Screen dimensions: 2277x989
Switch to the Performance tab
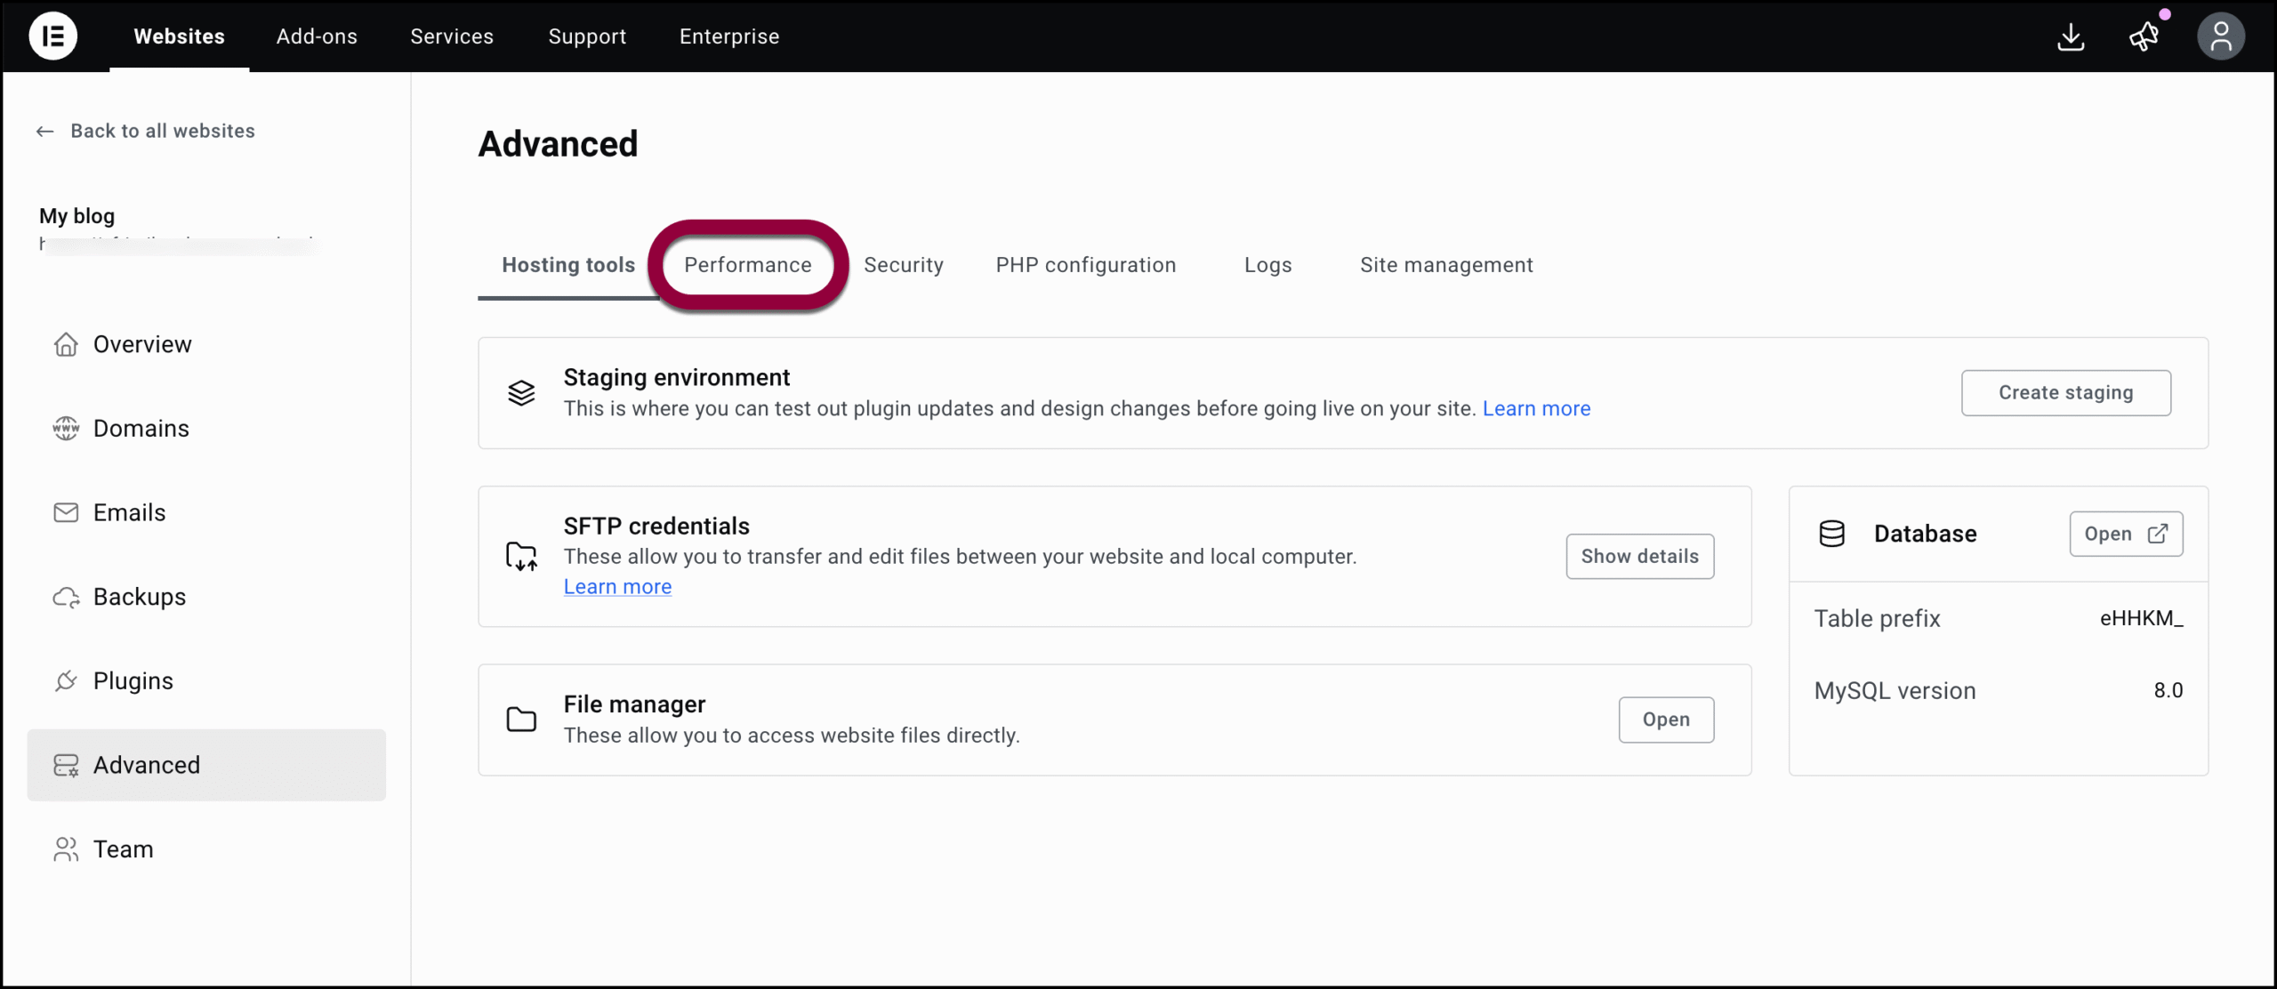coord(748,265)
